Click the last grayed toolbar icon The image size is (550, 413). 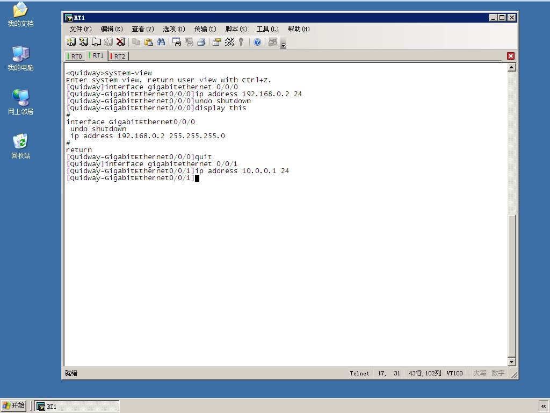[273, 42]
